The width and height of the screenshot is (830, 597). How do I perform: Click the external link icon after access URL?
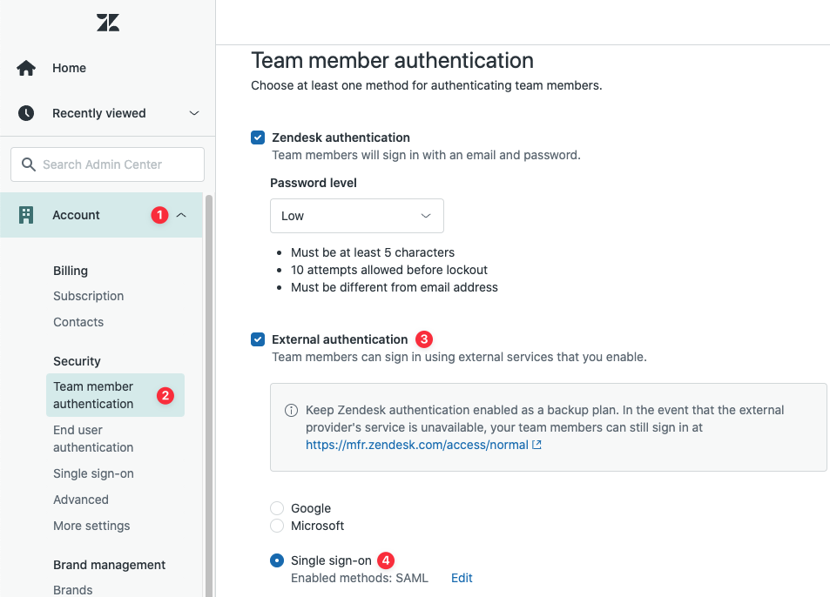537,445
